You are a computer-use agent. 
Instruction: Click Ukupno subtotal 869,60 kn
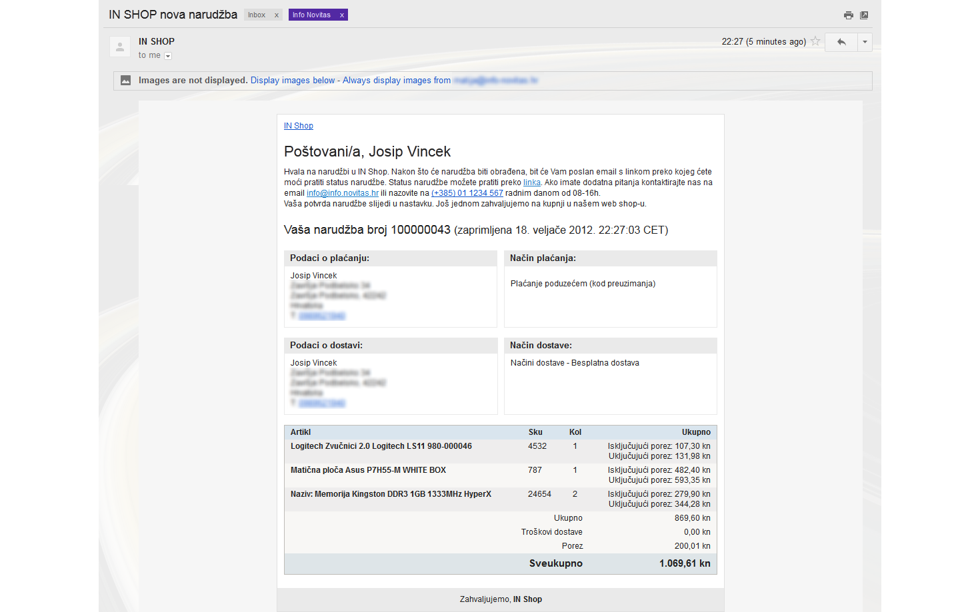coord(692,518)
